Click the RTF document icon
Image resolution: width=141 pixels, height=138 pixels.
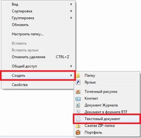coord(78,112)
